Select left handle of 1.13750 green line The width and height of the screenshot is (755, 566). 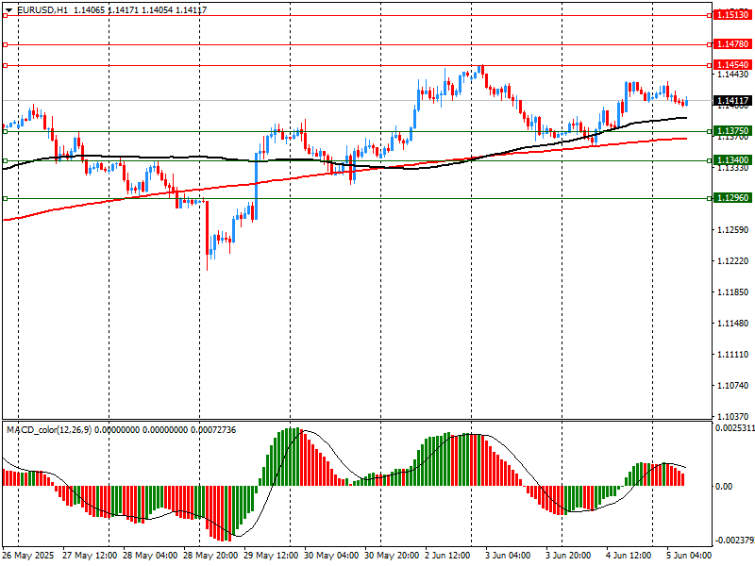pos(5,131)
